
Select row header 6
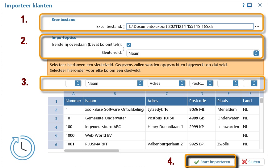[56, 144]
